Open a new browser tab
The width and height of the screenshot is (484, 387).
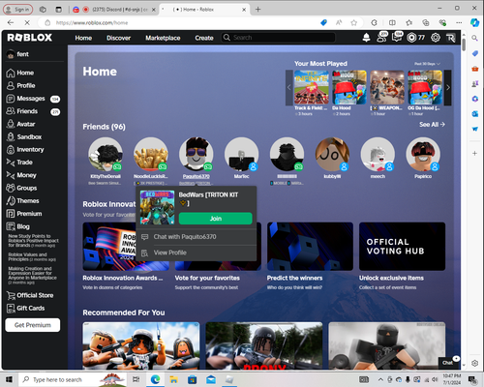[x=257, y=10]
